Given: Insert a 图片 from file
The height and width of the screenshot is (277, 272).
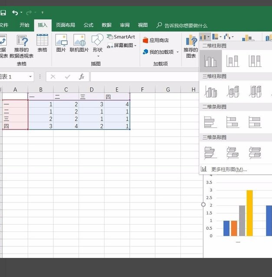Looking at the screenshot, I should tap(61, 43).
